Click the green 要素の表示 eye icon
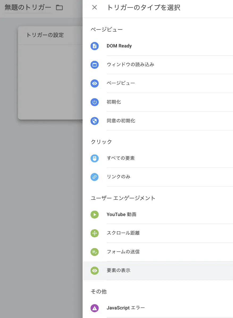The height and width of the screenshot is (318, 233). click(x=95, y=271)
